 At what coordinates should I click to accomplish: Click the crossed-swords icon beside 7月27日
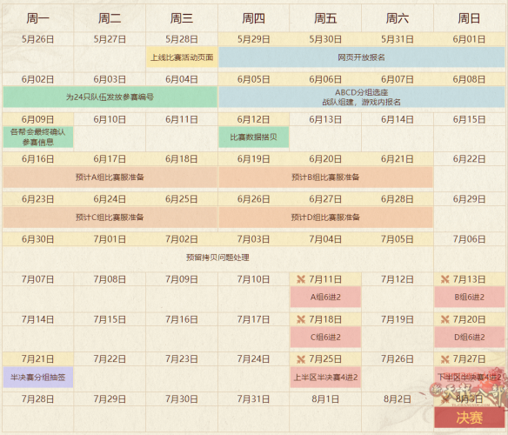(444, 359)
